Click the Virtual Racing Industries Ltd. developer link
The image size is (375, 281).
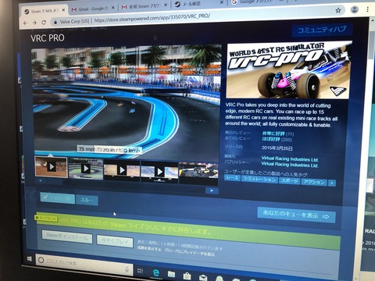coord(290,158)
